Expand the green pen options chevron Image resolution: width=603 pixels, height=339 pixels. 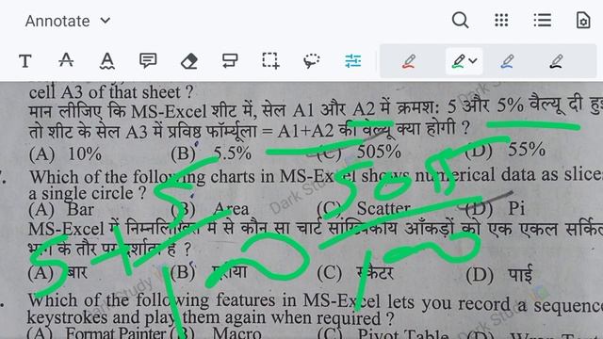(473, 60)
